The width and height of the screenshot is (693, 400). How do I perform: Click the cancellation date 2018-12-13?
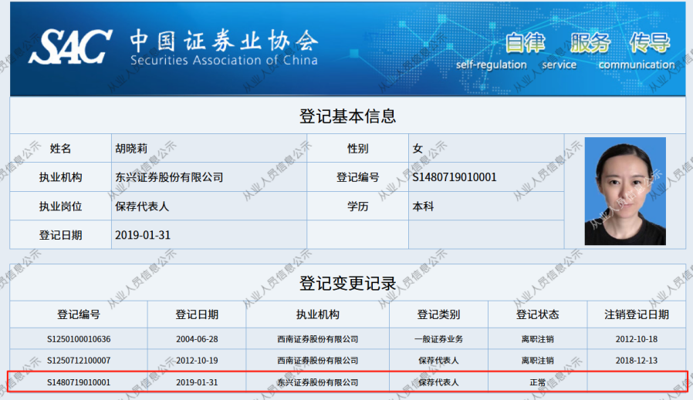click(x=637, y=360)
